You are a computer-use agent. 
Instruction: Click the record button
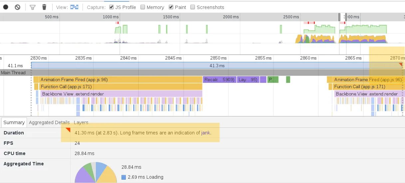[6, 7]
